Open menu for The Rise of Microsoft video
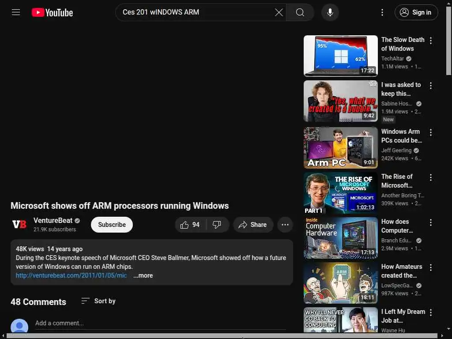This screenshot has height=339, width=452. [x=431, y=177]
